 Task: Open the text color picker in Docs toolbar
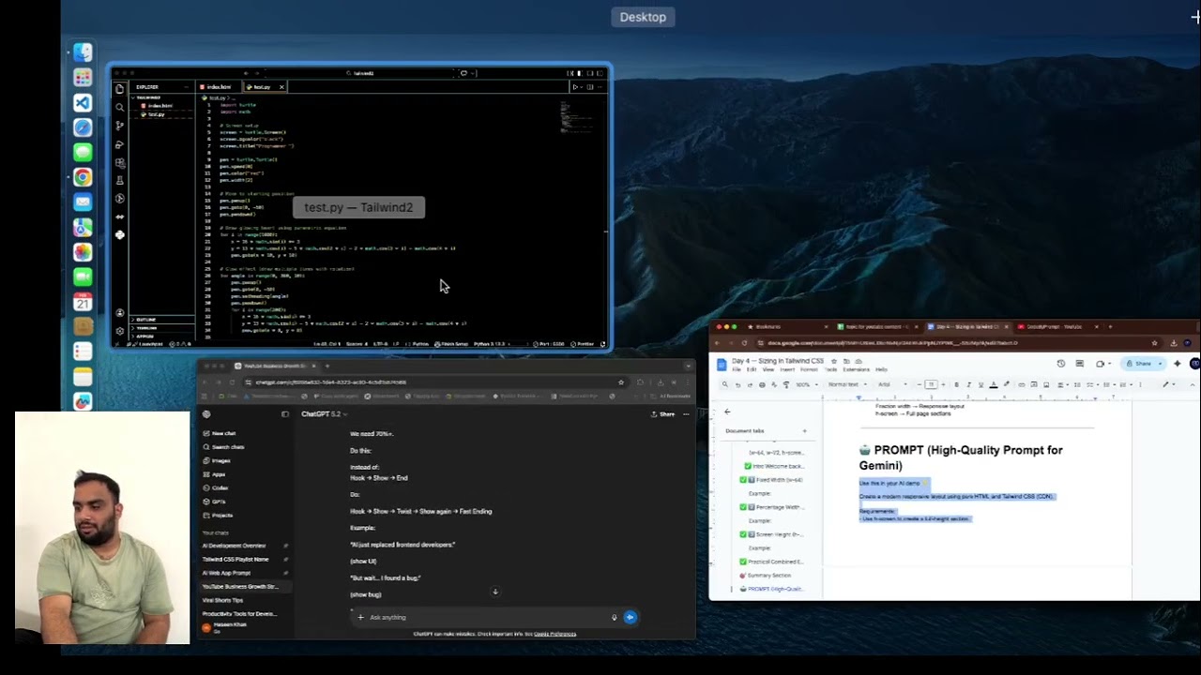(x=995, y=384)
